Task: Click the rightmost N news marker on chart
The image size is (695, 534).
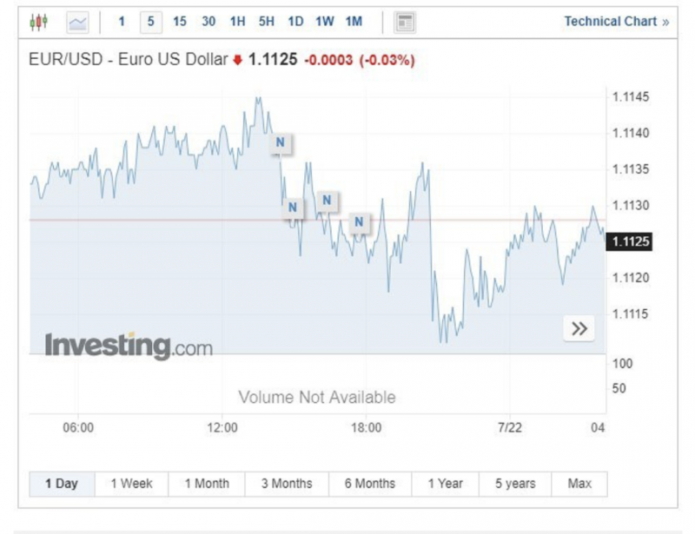Action: (x=359, y=223)
